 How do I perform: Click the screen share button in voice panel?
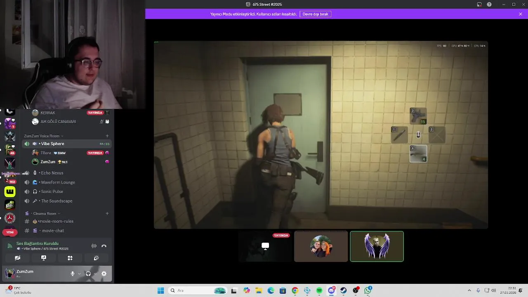(44, 258)
